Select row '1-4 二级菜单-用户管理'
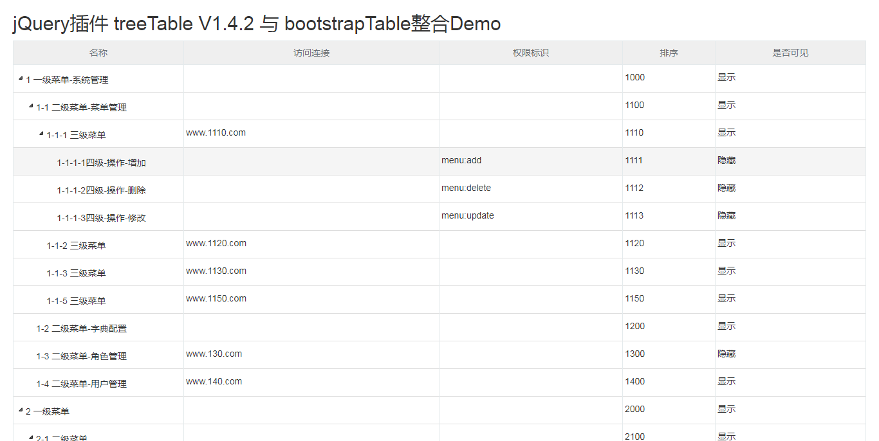 click(x=439, y=382)
